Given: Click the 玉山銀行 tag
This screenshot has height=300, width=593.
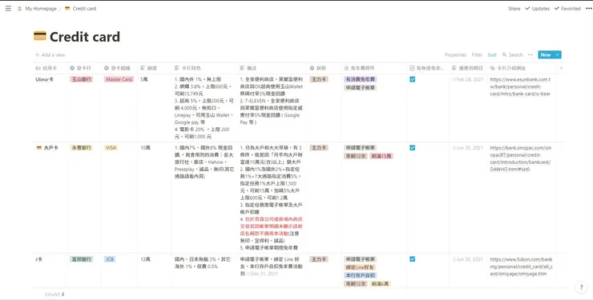Looking at the screenshot, I should [x=81, y=79].
